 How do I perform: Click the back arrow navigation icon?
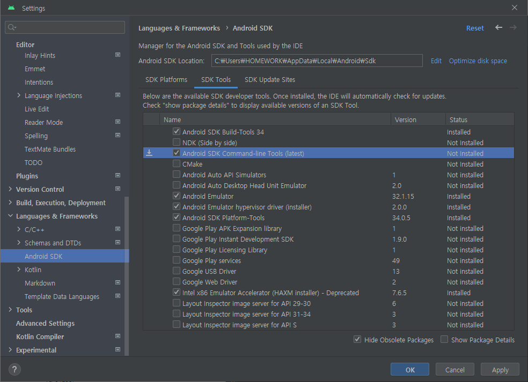pos(498,27)
